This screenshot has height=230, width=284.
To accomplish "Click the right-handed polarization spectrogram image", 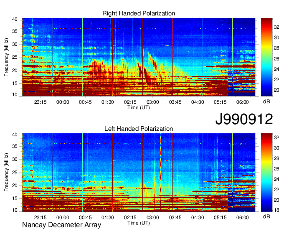I will pyautogui.click(x=139, y=57).
